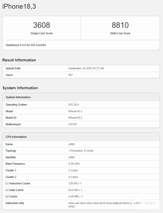Click the Base Frequency label
The image size is (163, 213).
click(x=15, y=164)
